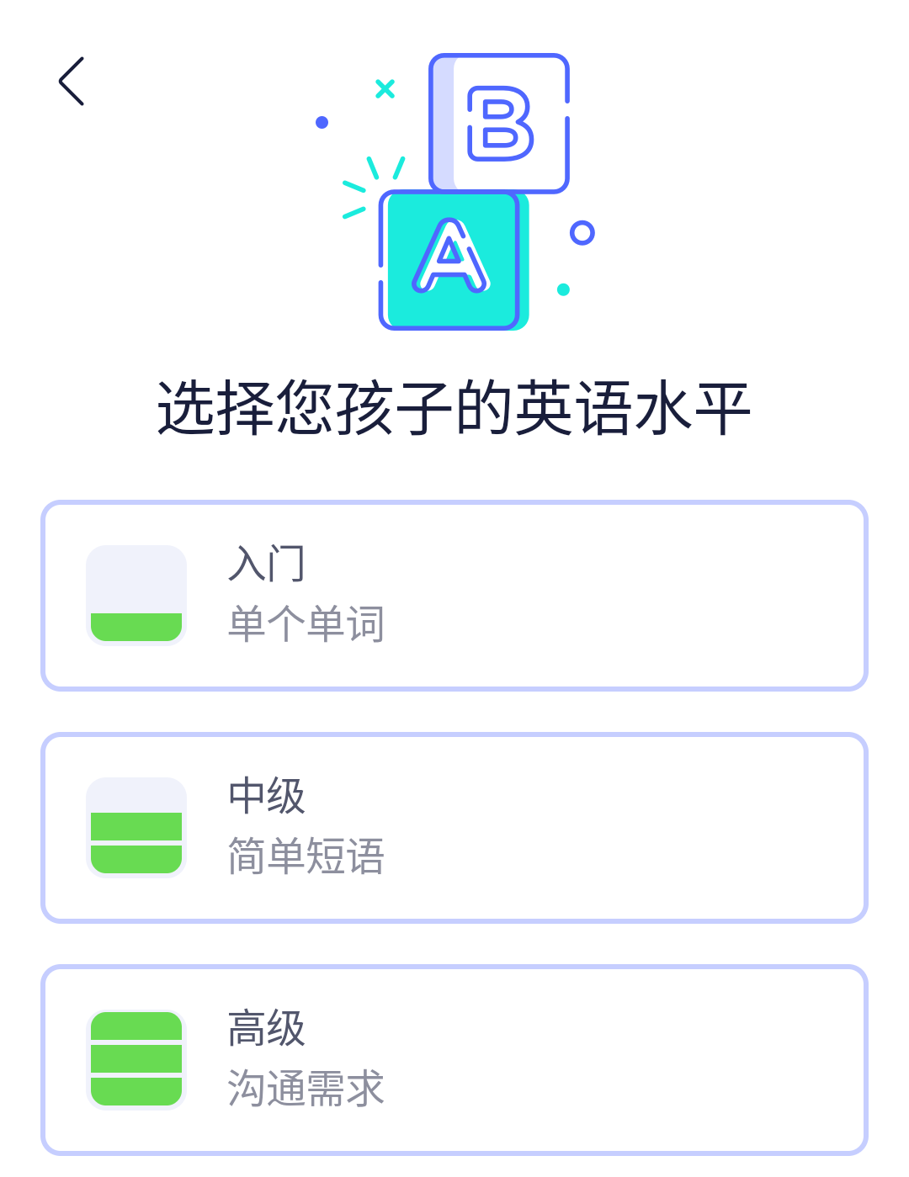Viewport: 909px width, 1177px height.
Task: Select the 高级 level option
Action: coord(266,1028)
